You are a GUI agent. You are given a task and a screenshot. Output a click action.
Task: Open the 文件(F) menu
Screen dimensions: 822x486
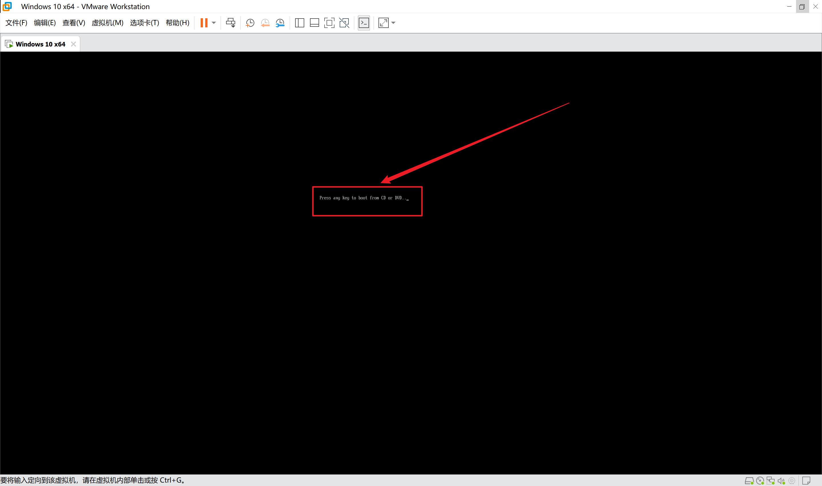pyautogui.click(x=16, y=23)
